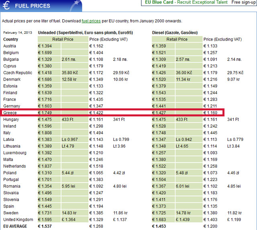Click Luxembourg's diesel retail price € 1.257
Viewport: 257px width, 230px height.
(x=159, y=153)
